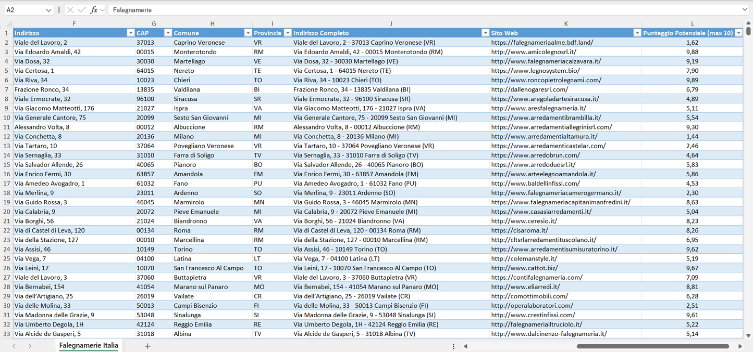Filter the Punteggio Potenziale column

click(x=737, y=33)
